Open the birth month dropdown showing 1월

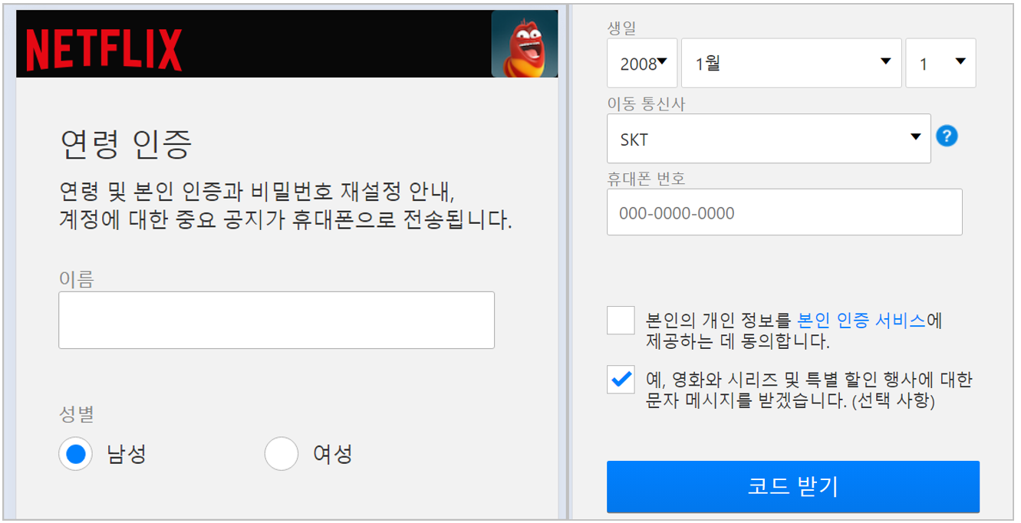[x=791, y=63]
